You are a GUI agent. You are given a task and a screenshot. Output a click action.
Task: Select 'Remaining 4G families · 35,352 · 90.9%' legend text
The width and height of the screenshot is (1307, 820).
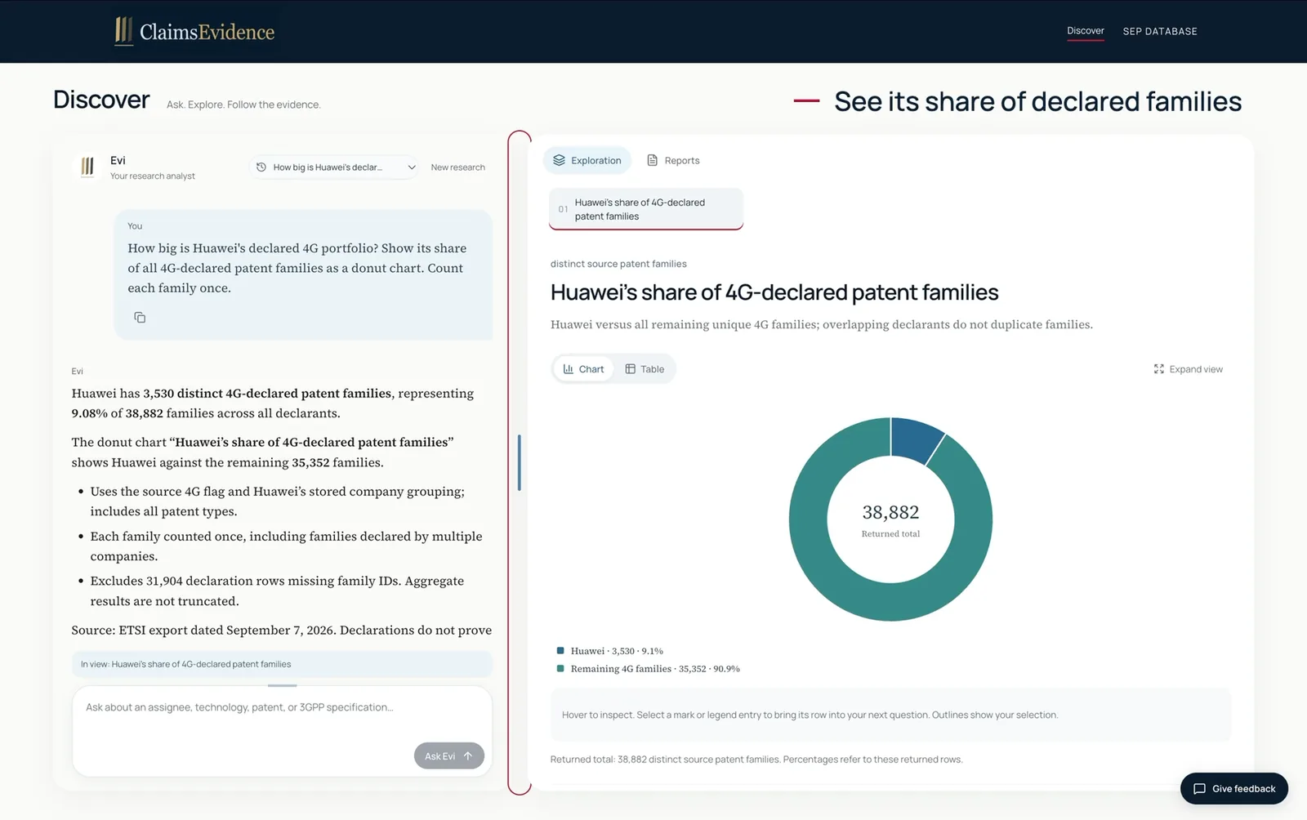pos(655,669)
